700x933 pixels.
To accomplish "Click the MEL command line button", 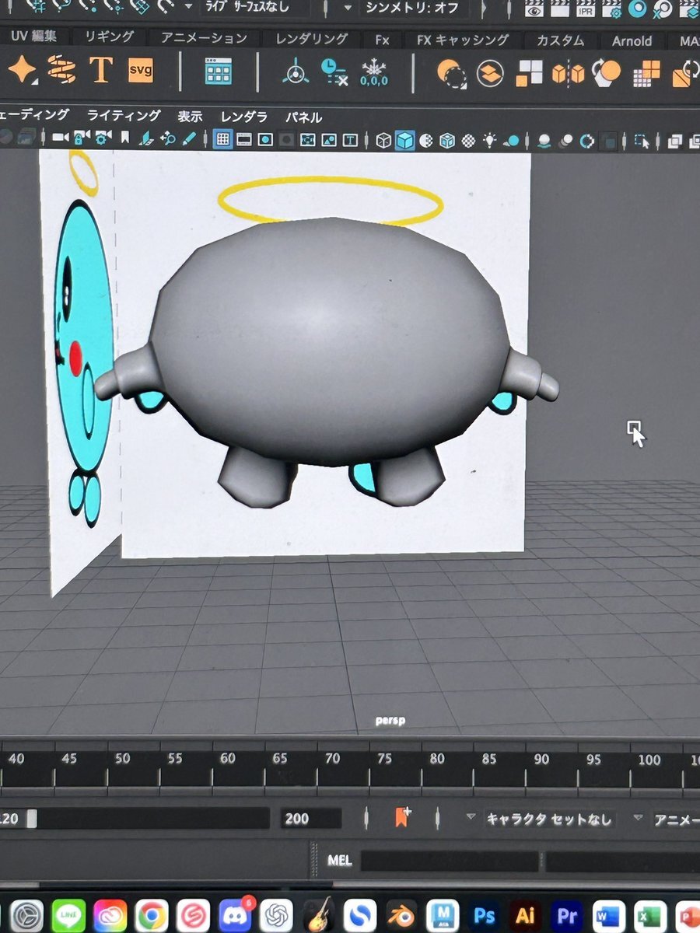I will pyautogui.click(x=340, y=860).
